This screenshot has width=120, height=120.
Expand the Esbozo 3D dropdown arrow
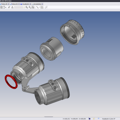[19, 4]
